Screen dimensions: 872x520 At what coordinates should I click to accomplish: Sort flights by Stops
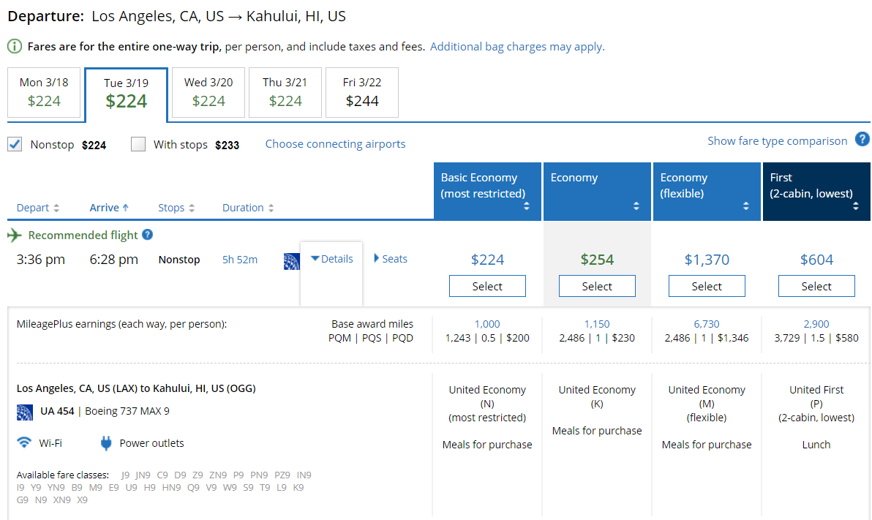[176, 208]
